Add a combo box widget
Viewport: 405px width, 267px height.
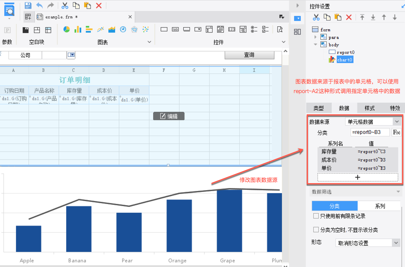tap(198, 29)
